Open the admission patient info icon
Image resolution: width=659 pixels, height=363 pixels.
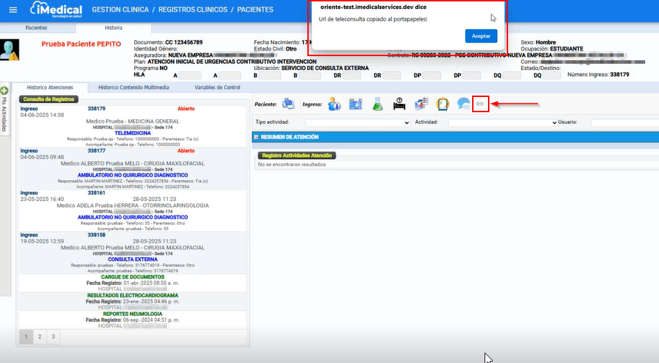point(334,104)
